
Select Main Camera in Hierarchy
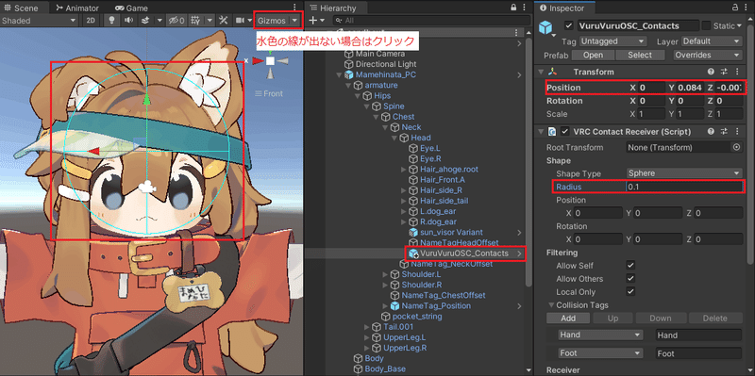pyautogui.click(x=380, y=54)
